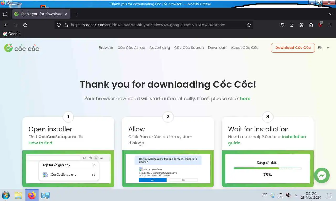
Task: Open Cốc Cốc Search nav item
Action: (189, 48)
